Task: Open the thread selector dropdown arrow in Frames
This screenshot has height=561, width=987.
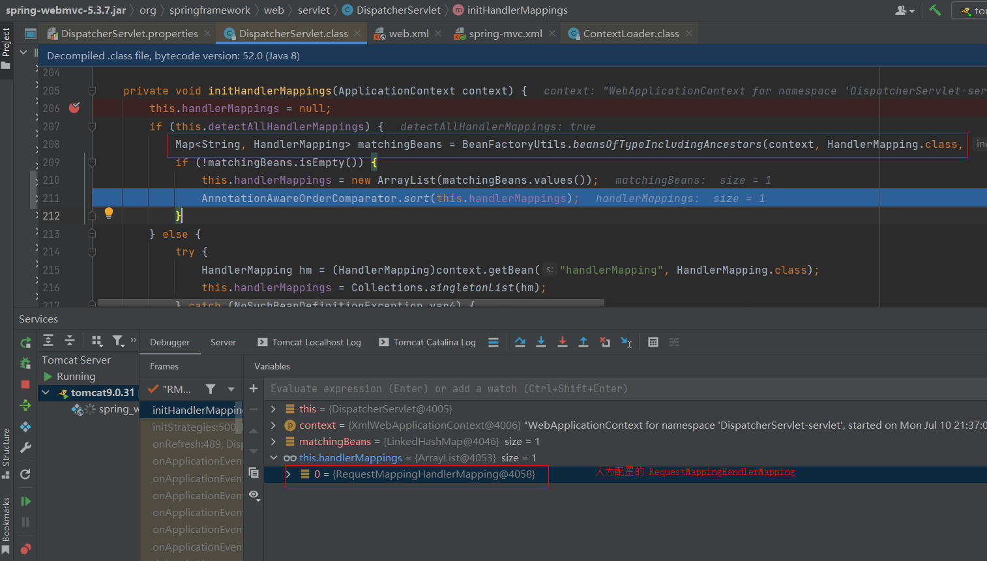Action: 231,389
